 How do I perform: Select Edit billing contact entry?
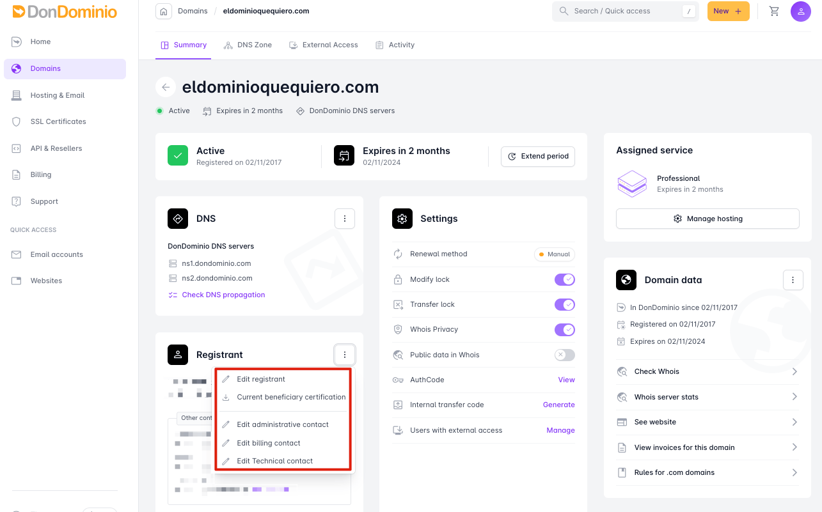click(x=284, y=443)
